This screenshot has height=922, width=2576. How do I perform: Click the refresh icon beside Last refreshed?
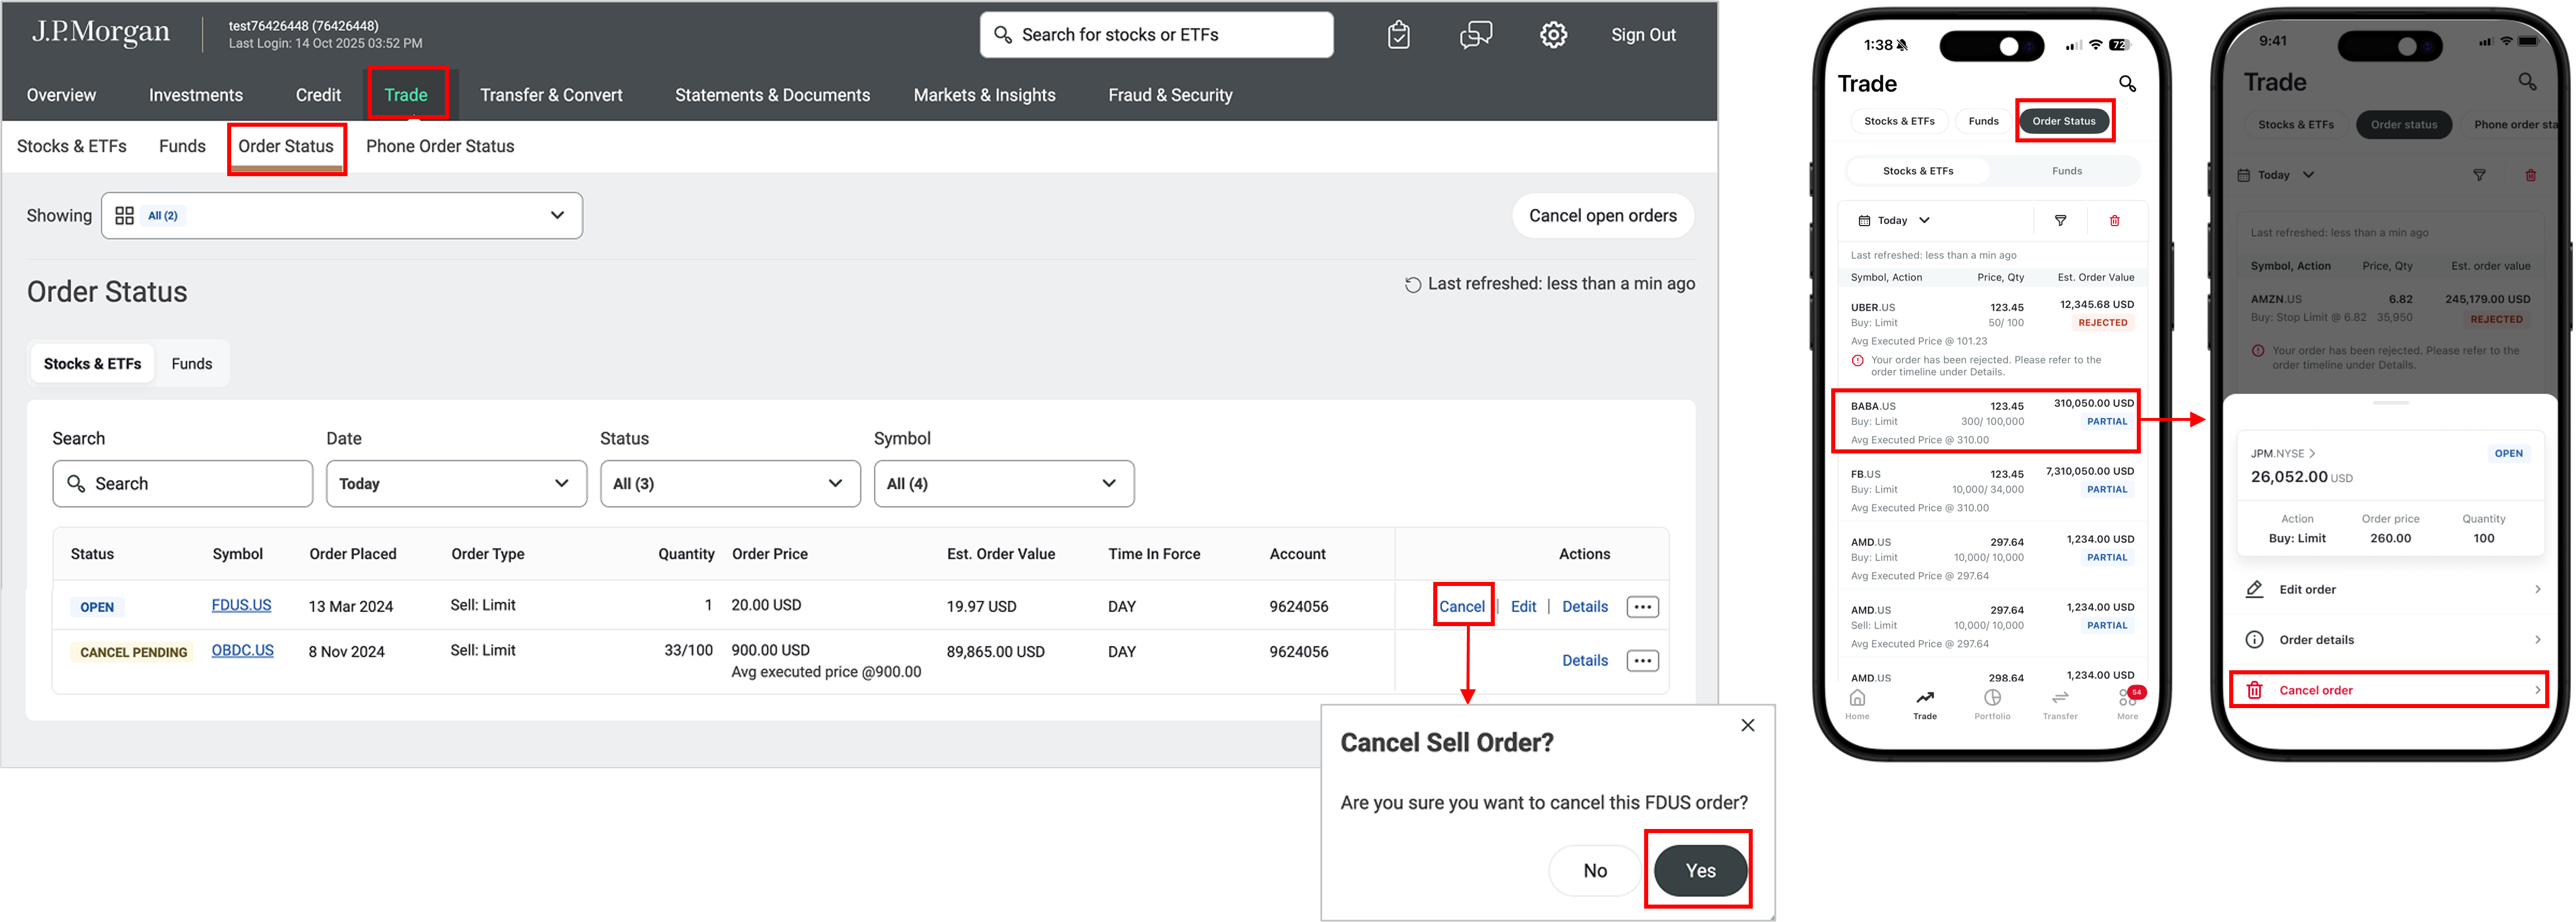1412,285
